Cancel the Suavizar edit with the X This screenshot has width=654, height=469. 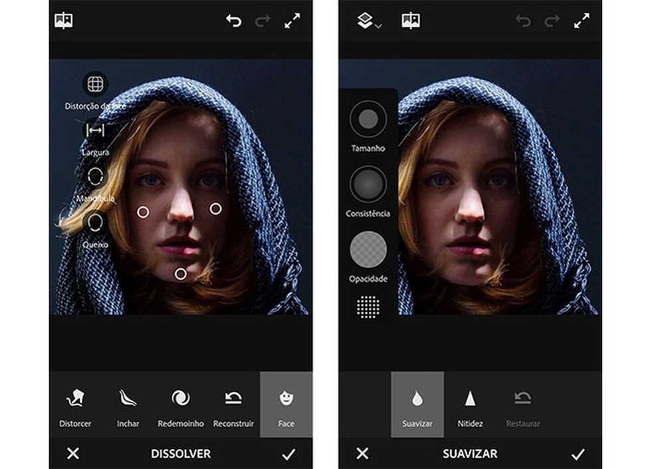pyautogui.click(x=364, y=454)
